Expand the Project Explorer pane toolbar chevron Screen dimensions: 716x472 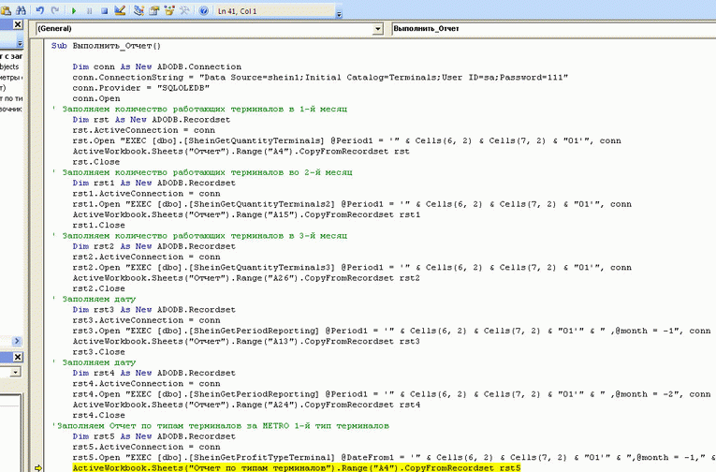tap(20, 43)
